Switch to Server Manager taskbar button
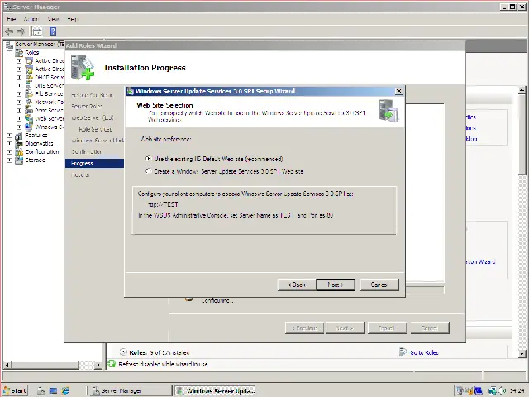Screen dimensions: 529x397 click(x=129, y=390)
